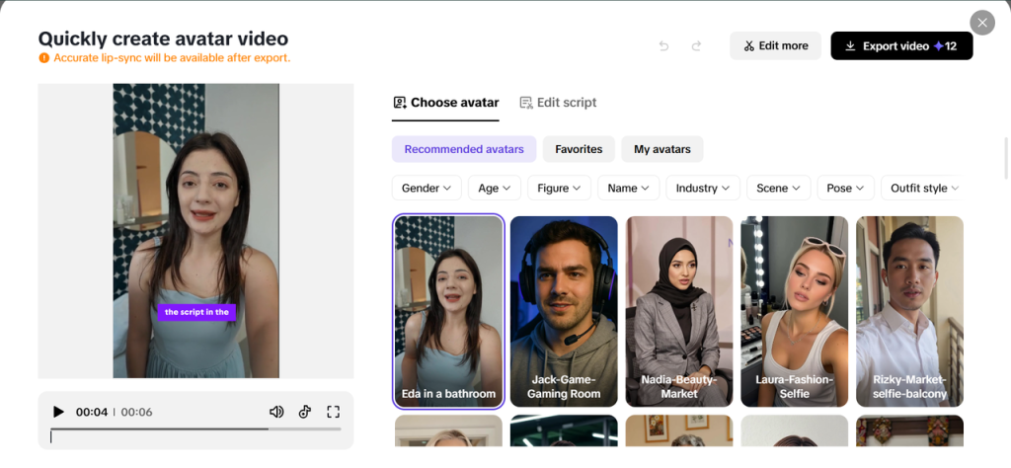Switch to the Edit script tab
Viewport: 1011px width, 468px height.
click(x=558, y=103)
